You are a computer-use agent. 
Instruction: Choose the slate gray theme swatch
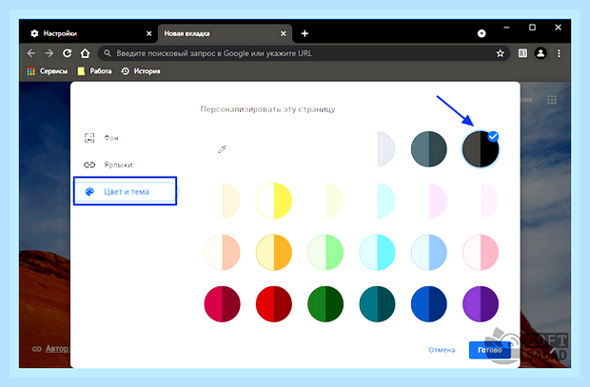(429, 149)
